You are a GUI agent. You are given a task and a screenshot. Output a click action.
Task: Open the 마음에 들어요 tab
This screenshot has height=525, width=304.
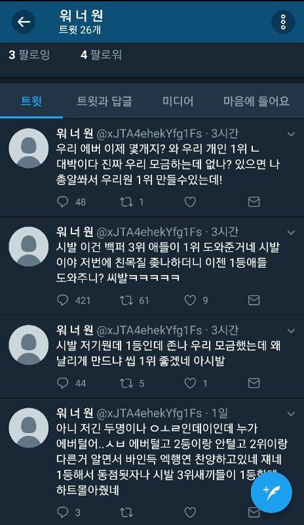click(x=256, y=101)
